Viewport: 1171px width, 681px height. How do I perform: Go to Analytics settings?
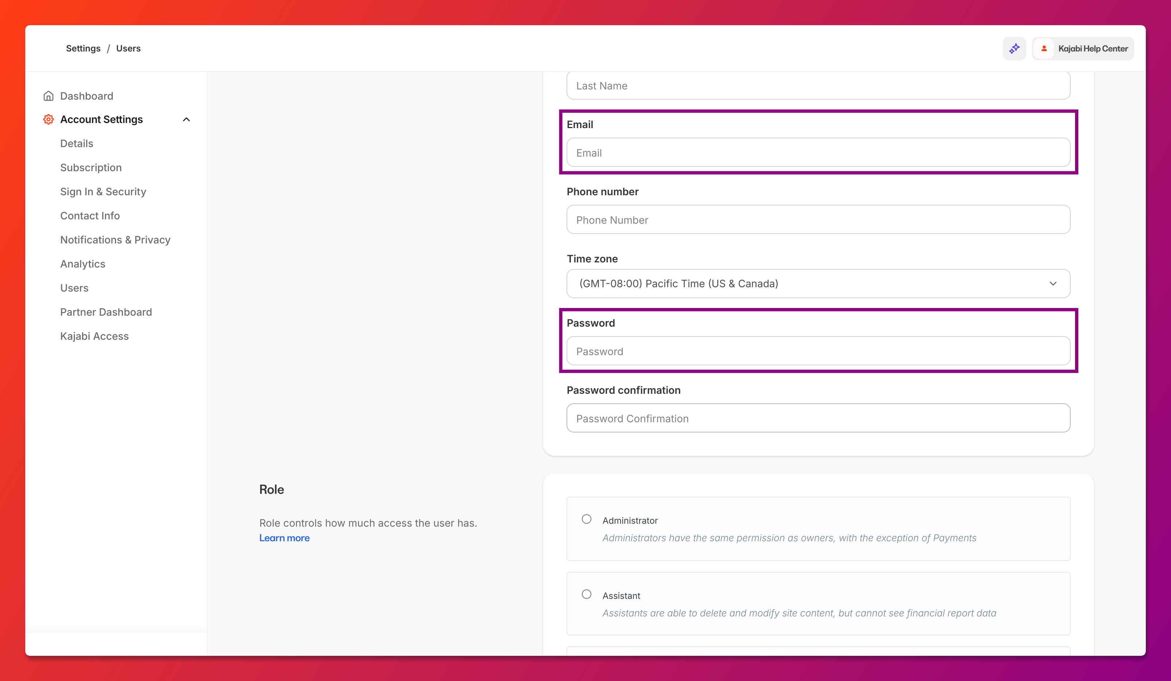pos(83,264)
